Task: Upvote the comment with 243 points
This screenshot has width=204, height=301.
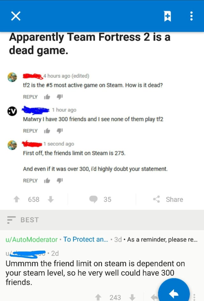Action: tap(98, 297)
